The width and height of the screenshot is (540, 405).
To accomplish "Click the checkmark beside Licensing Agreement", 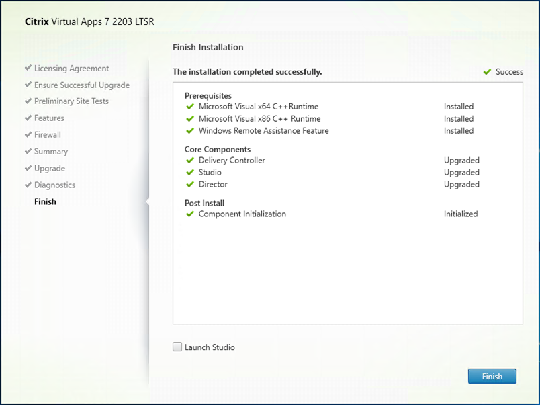I will [x=28, y=68].
